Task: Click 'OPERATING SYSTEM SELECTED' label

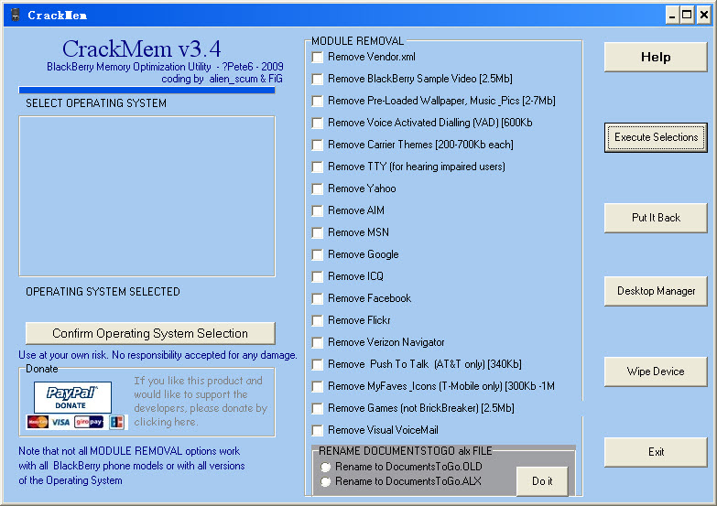Action: (x=103, y=292)
